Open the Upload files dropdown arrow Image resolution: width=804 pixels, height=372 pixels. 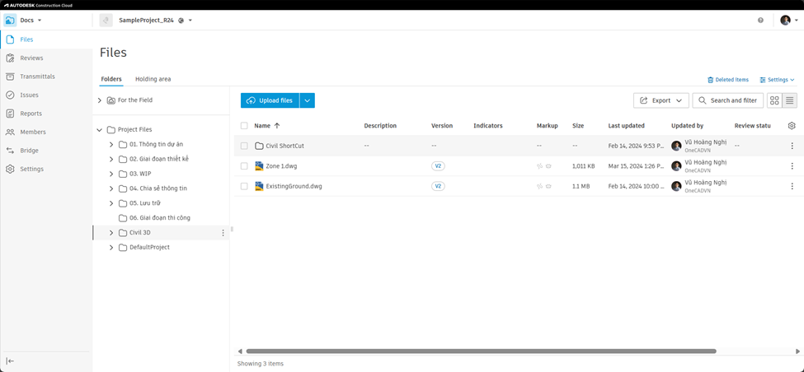[x=307, y=100]
